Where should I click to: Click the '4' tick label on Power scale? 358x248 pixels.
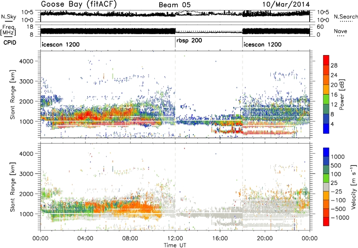pyautogui.click(x=332, y=124)
